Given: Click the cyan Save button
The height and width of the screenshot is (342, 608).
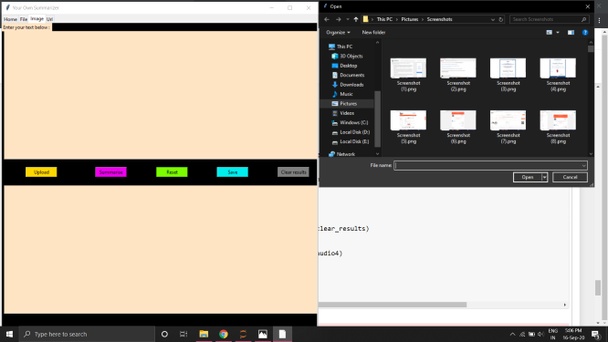Looking at the screenshot, I should [x=232, y=172].
